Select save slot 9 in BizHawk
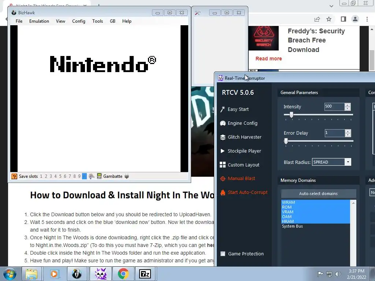The image size is (375, 281). click(79, 176)
